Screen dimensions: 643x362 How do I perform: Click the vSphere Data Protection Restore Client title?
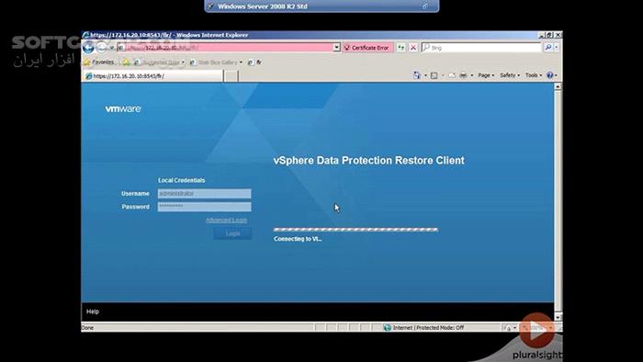[369, 160]
